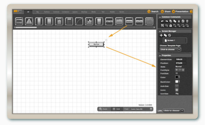Switch to the Recent palette tab

pyautogui.click(x=122, y=12)
